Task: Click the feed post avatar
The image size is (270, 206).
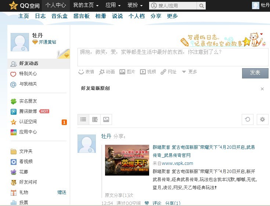Action: pyautogui.click(x=87, y=144)
